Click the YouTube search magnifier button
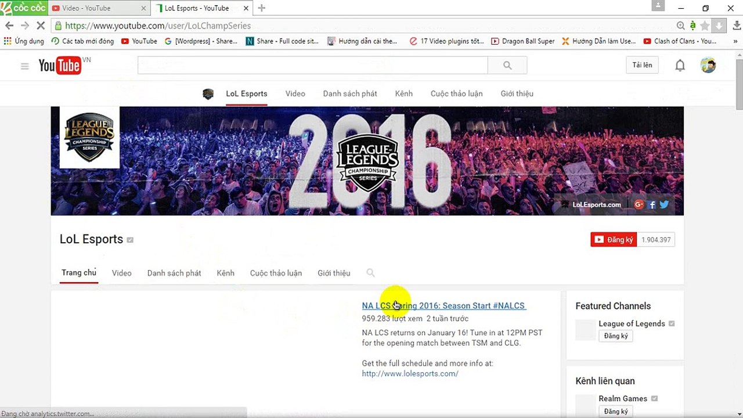 (x=507, y=66)
